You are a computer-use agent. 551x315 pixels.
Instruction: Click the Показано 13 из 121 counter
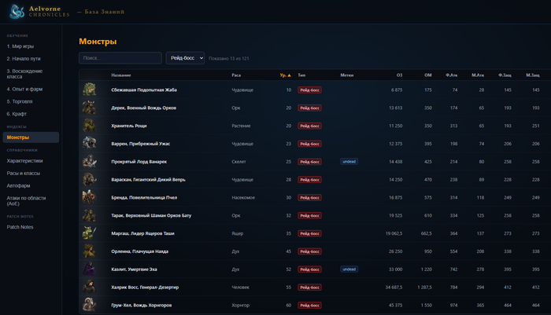click(229, 58)
